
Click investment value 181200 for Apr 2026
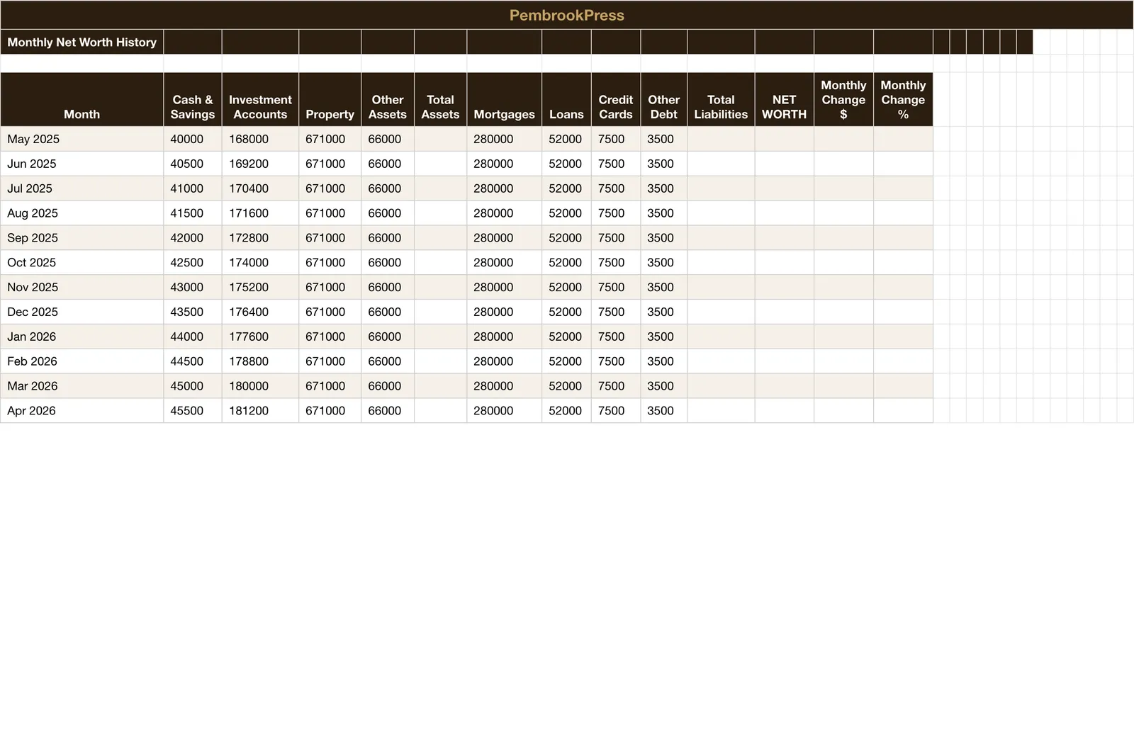tap(260, 411)
